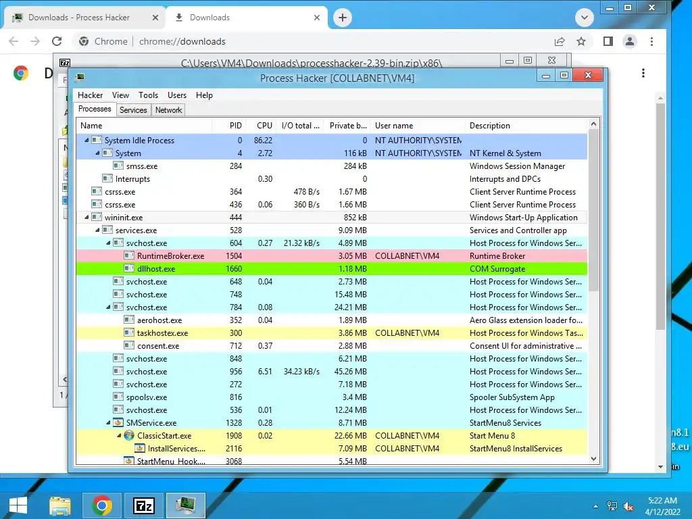Open the Tools menu

148,95
